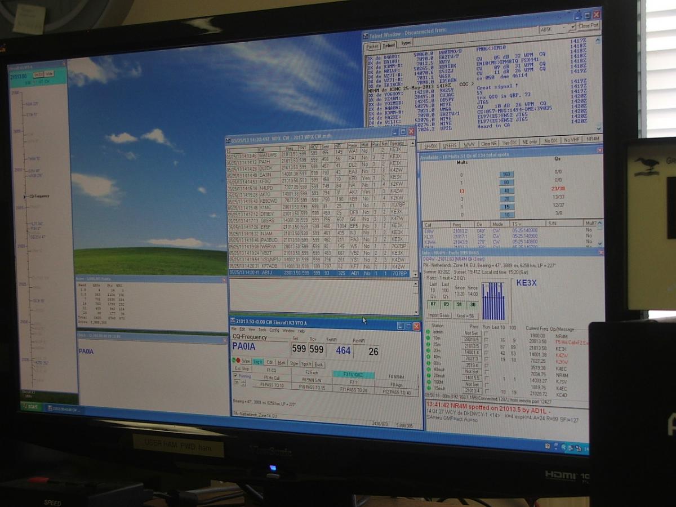The width and height of the screenshot is (676, 507).
Task: Click the highlighted F3 TU/QRZ button
Action: point(353,374)
